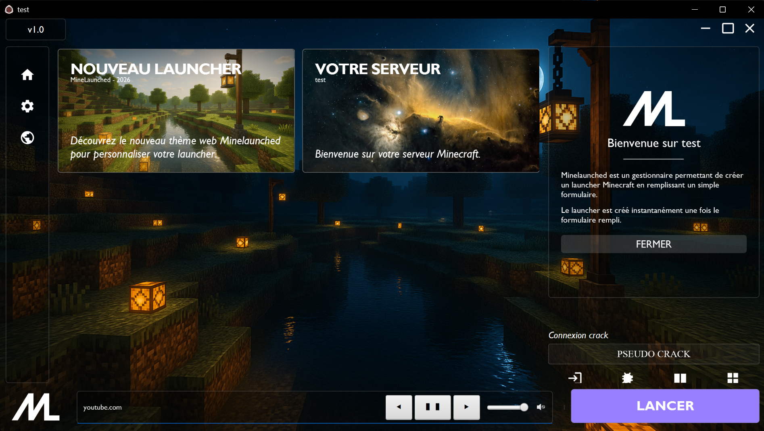Open launcher settings via gear icon

[27, 106]
